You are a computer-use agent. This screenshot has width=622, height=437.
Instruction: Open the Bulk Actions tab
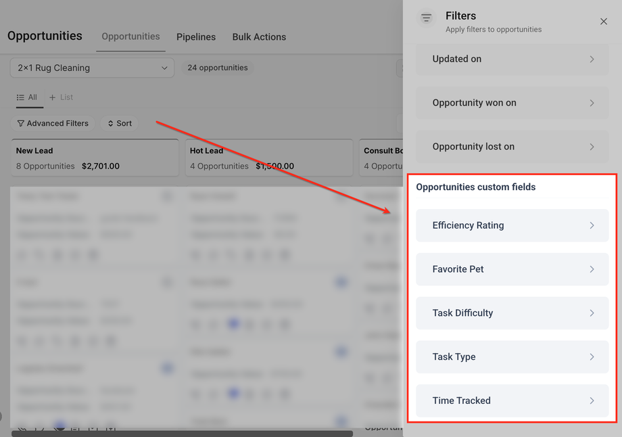tap(259, 37)
